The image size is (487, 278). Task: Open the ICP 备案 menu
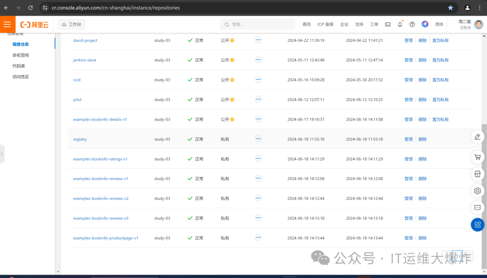[x=325, y=24]
